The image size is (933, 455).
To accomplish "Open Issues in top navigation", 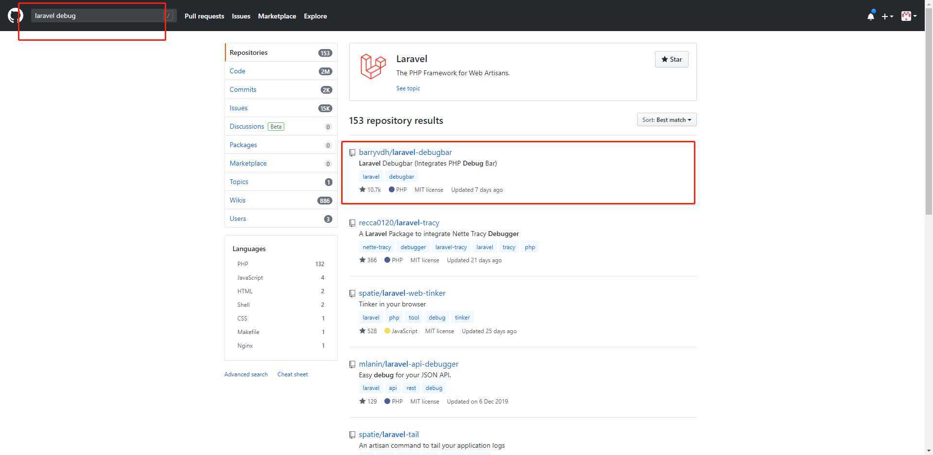I will pos(241,16).
